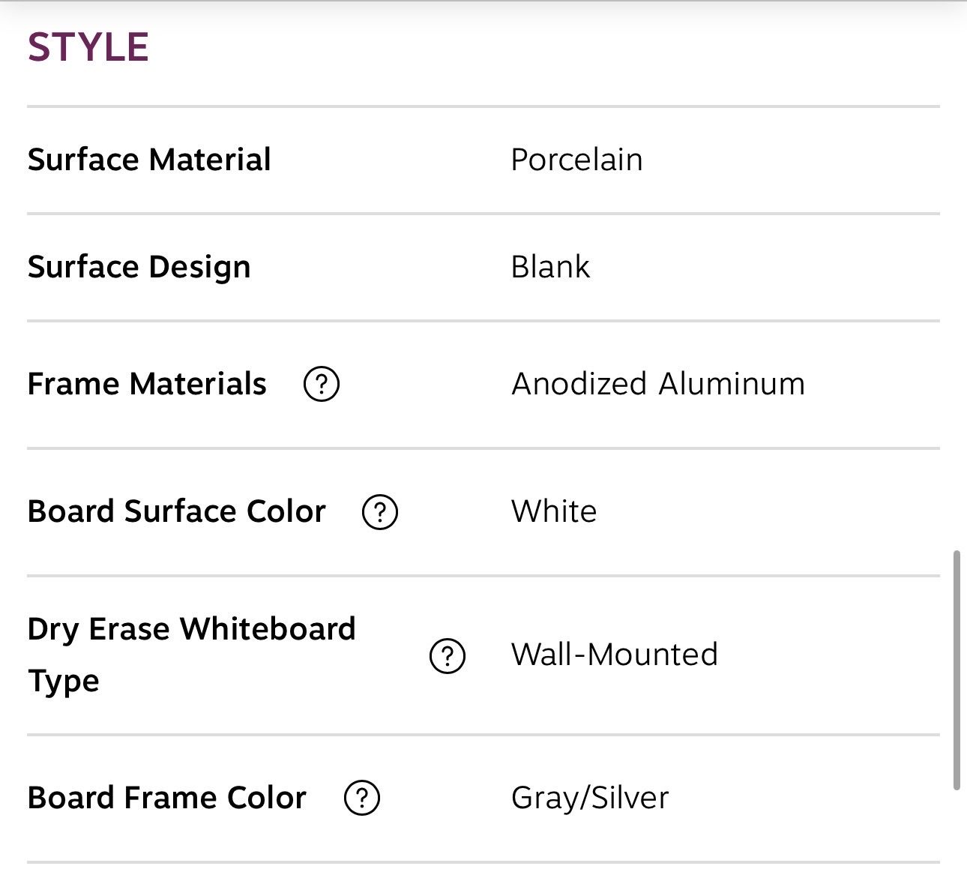Select the Anodized Aluminum value
Screen dimensions: 967x875
point(657,384)
